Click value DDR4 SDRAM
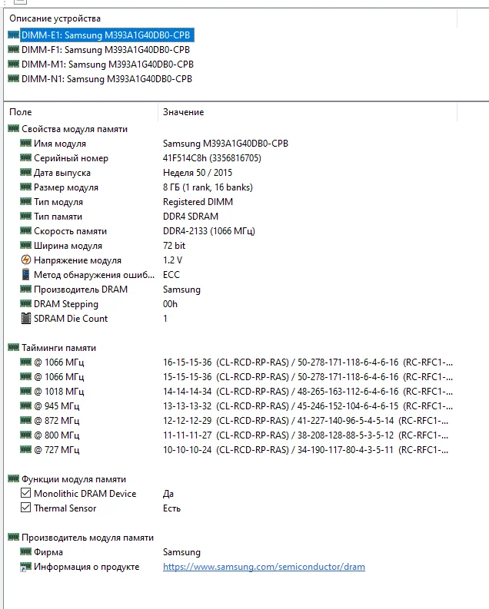 point(191,217)
